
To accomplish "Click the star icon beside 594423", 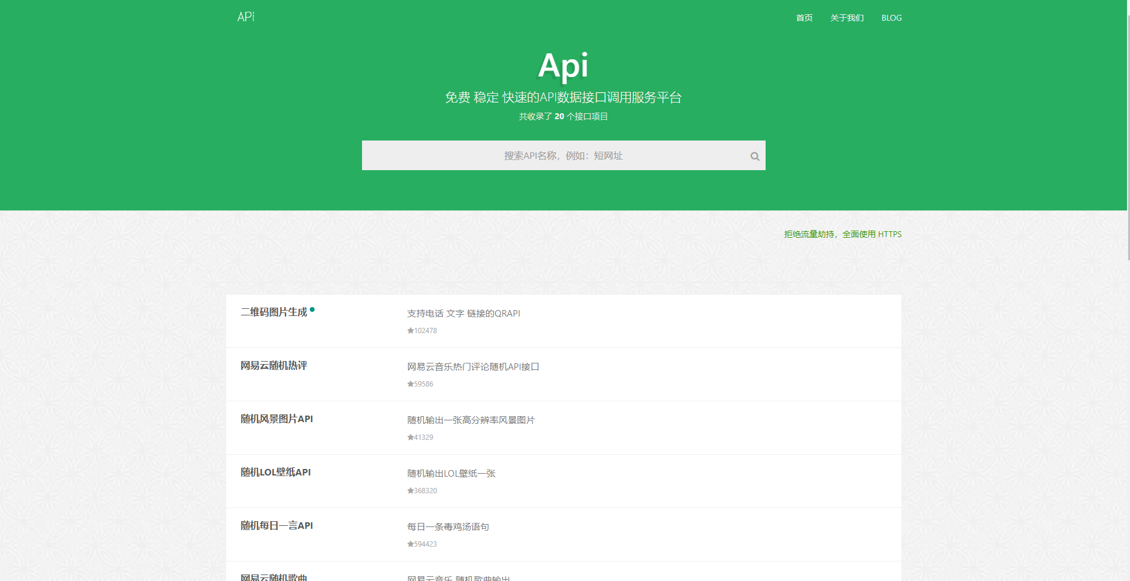I will 410,543.
